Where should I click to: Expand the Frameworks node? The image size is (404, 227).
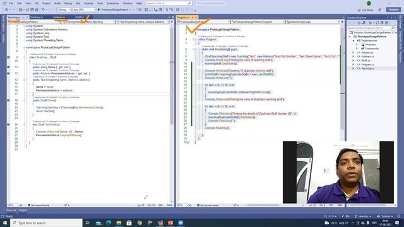pos(357,49)
